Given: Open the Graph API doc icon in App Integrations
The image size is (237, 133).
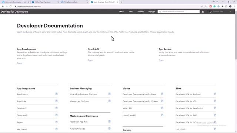Looking at the screenshot, I should tap(56, 108).
